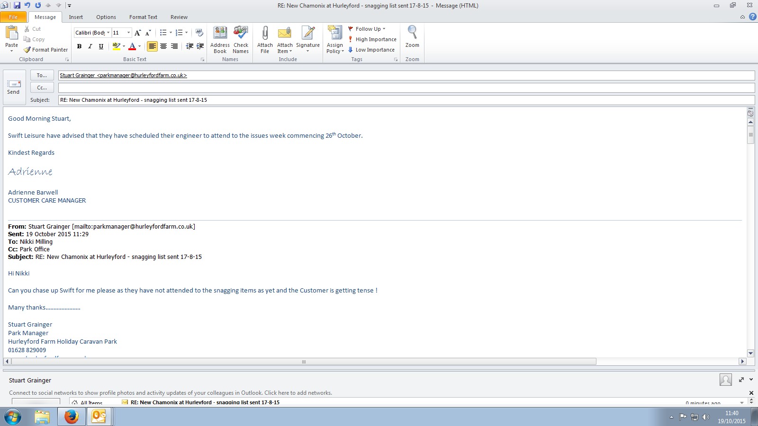Open the Insert ribbon tab
The height and width of the screenshot is (426, 758).
click(x=76, y=17)
